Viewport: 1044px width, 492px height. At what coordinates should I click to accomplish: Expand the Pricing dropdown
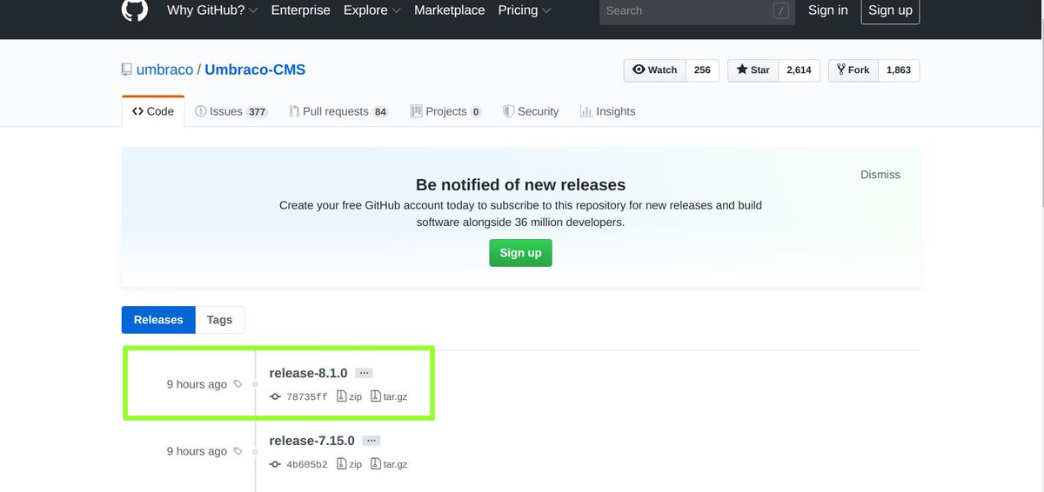(x=525, y=10)
